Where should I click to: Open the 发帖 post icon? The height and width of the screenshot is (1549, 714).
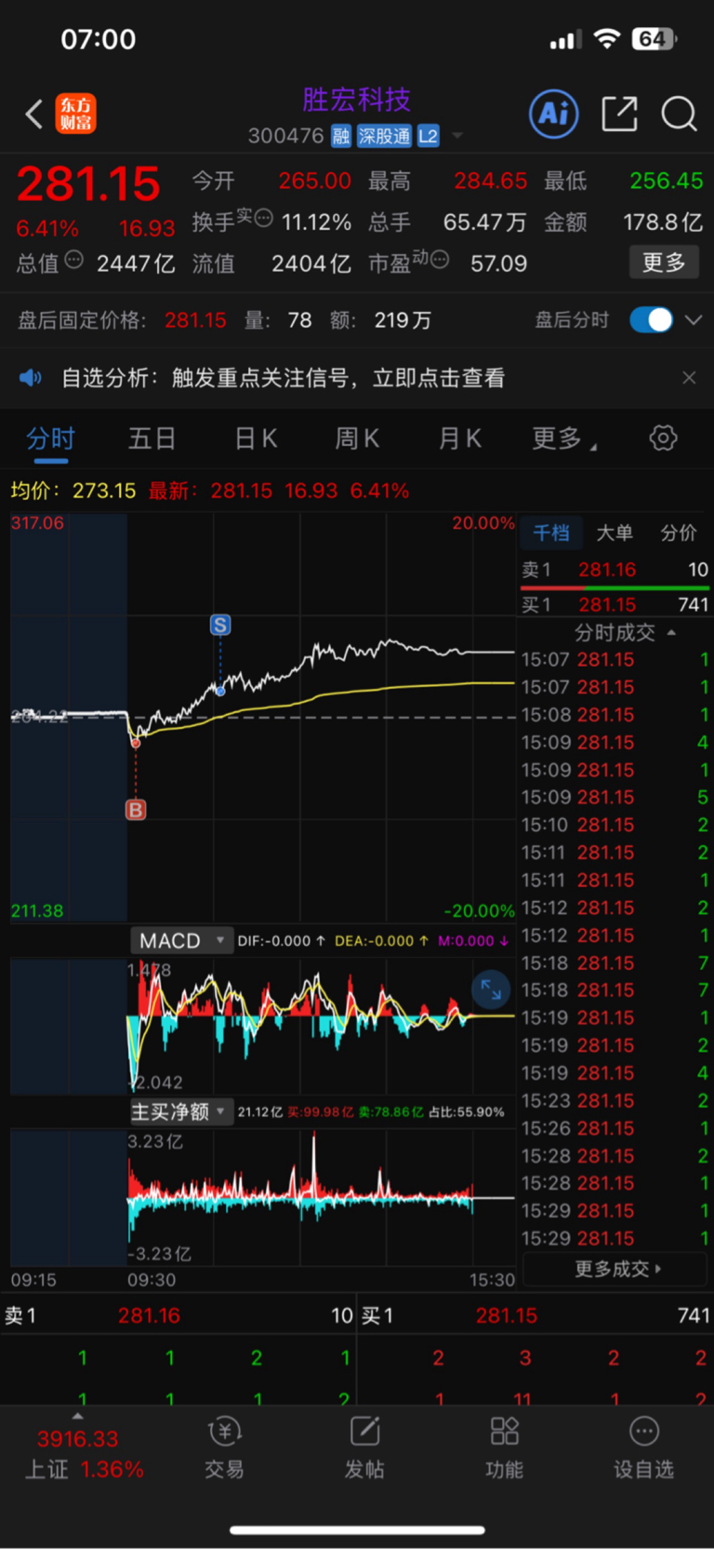[x=364, y=1448]
